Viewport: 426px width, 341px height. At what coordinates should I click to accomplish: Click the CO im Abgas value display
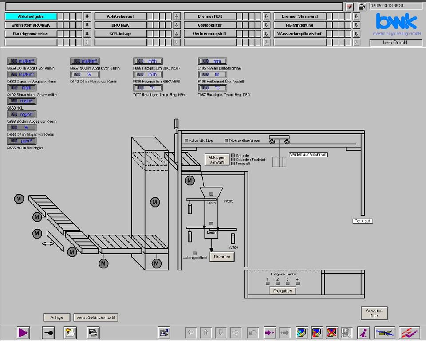point(21,61)
